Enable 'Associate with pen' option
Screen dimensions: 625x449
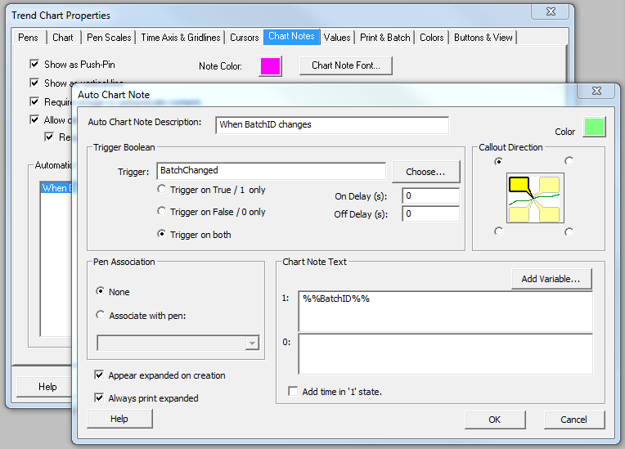click(x=101, y=315)
